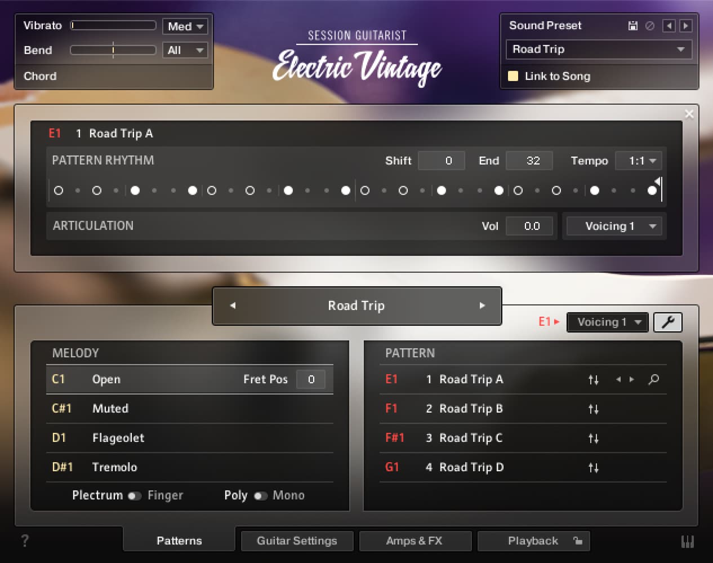Viewport: 713px width, 563px height.
Task: Toggle Poly / Mono switch
Action: click(x=260, y=496)
